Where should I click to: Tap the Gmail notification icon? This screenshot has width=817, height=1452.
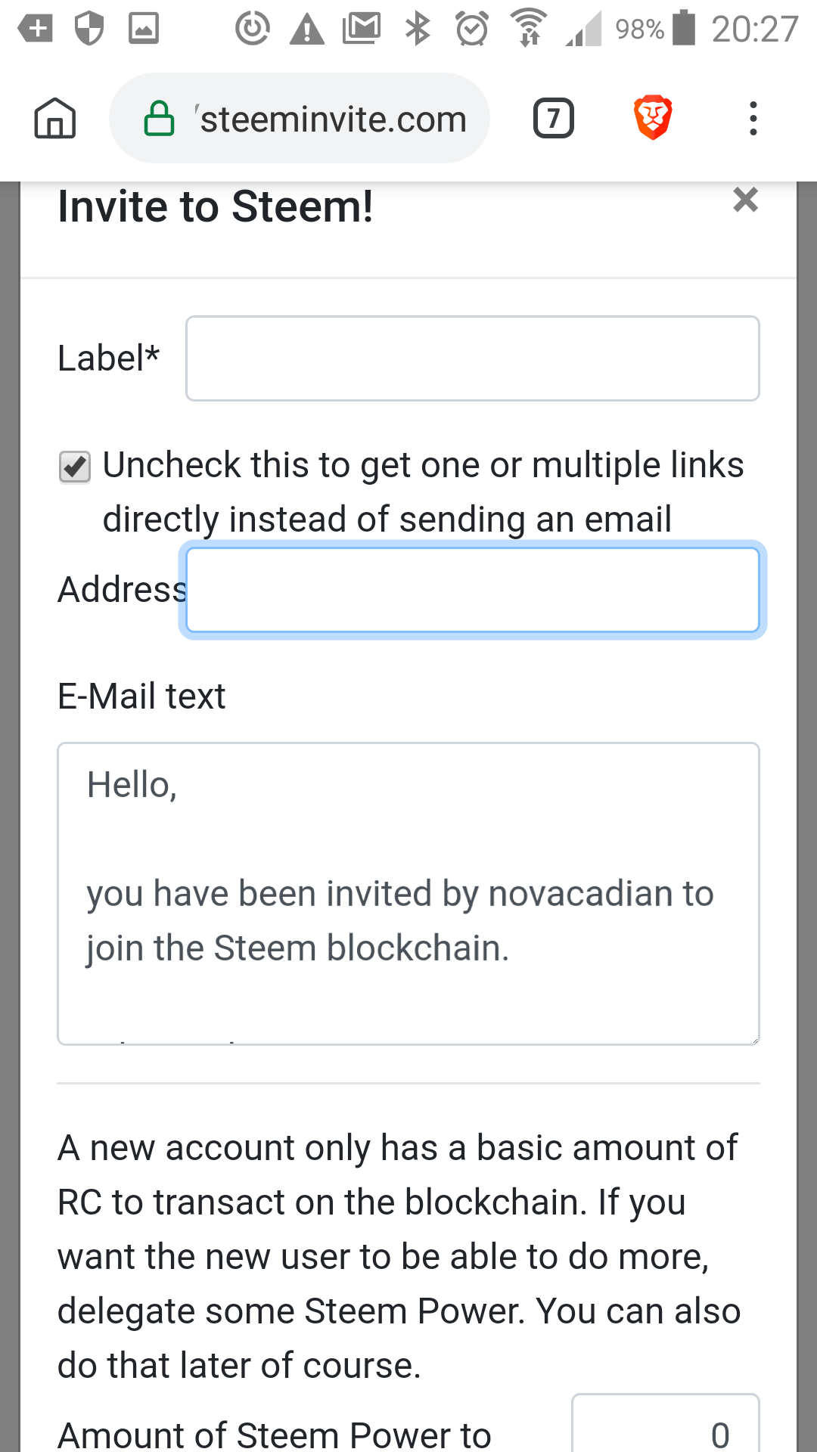[x=362, y=29]
